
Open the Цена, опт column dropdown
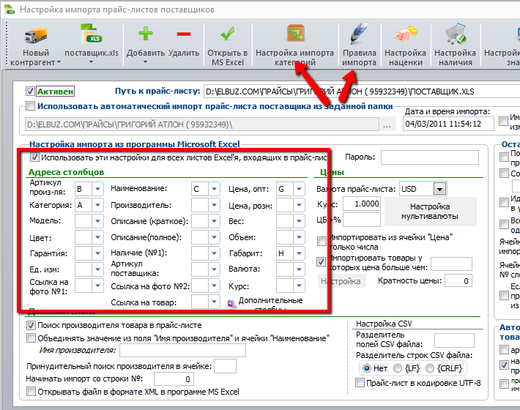point(299,189)
